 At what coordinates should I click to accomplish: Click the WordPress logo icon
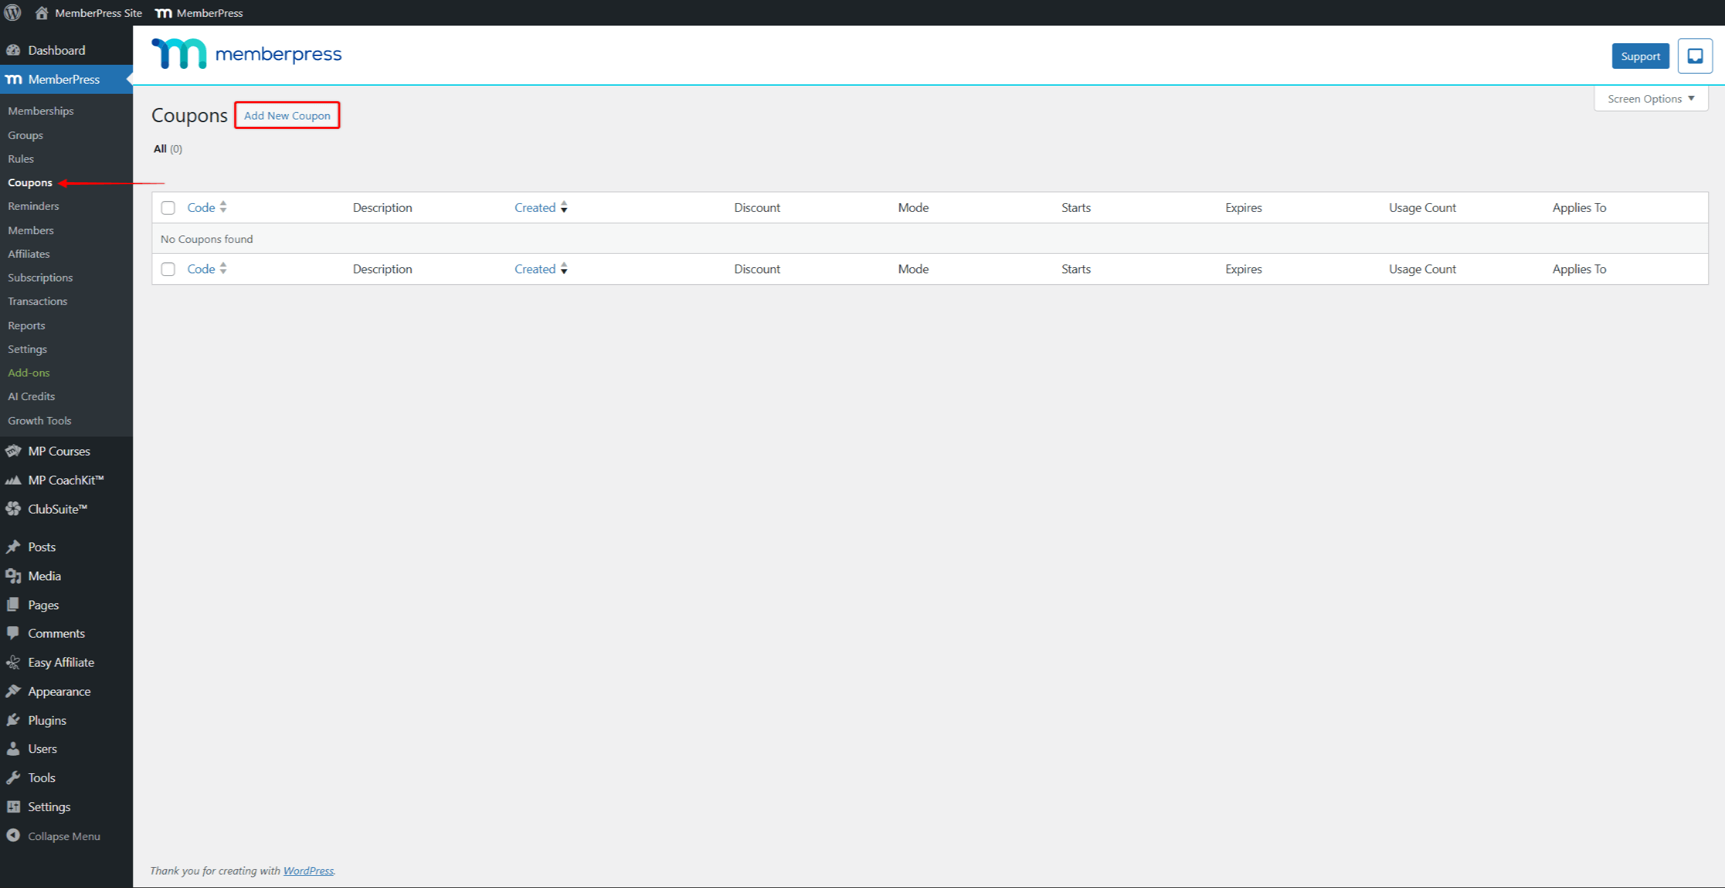click(13, 12)
